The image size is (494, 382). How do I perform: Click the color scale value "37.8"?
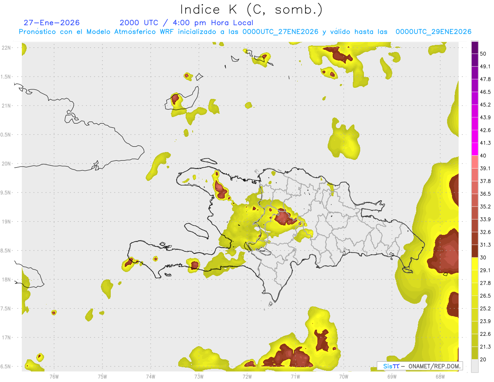(x=485, y=181)
